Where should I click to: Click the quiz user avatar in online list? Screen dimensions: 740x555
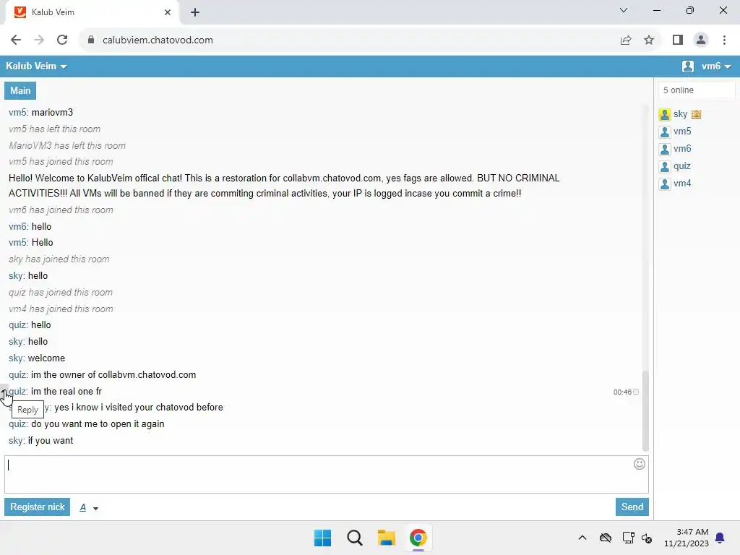click(665, 167)
